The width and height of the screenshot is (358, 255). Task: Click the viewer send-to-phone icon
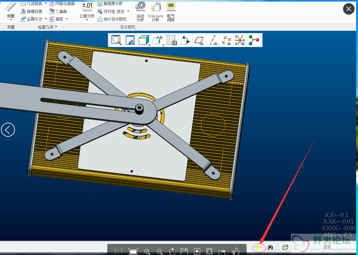point(209,252)
